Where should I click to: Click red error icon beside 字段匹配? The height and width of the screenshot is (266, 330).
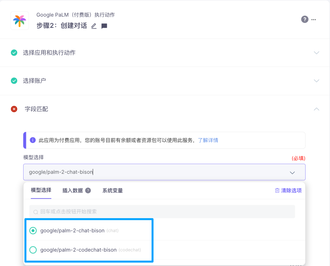(x=14, y=109)
